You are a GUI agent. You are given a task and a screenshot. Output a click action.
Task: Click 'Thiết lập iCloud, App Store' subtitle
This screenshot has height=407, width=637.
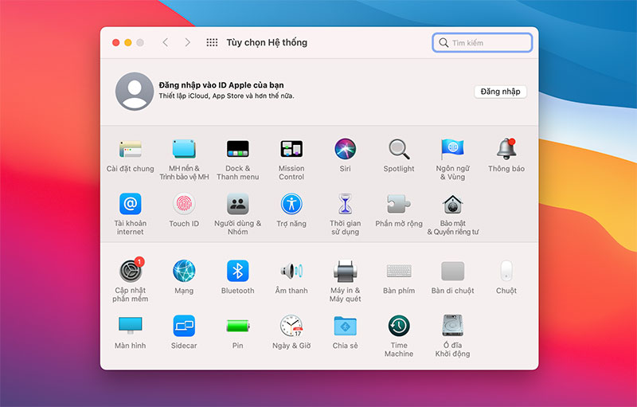(x=226, y=96)
